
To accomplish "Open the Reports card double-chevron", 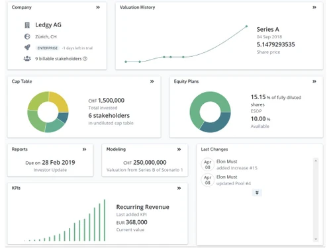I will tap(84, 149).
